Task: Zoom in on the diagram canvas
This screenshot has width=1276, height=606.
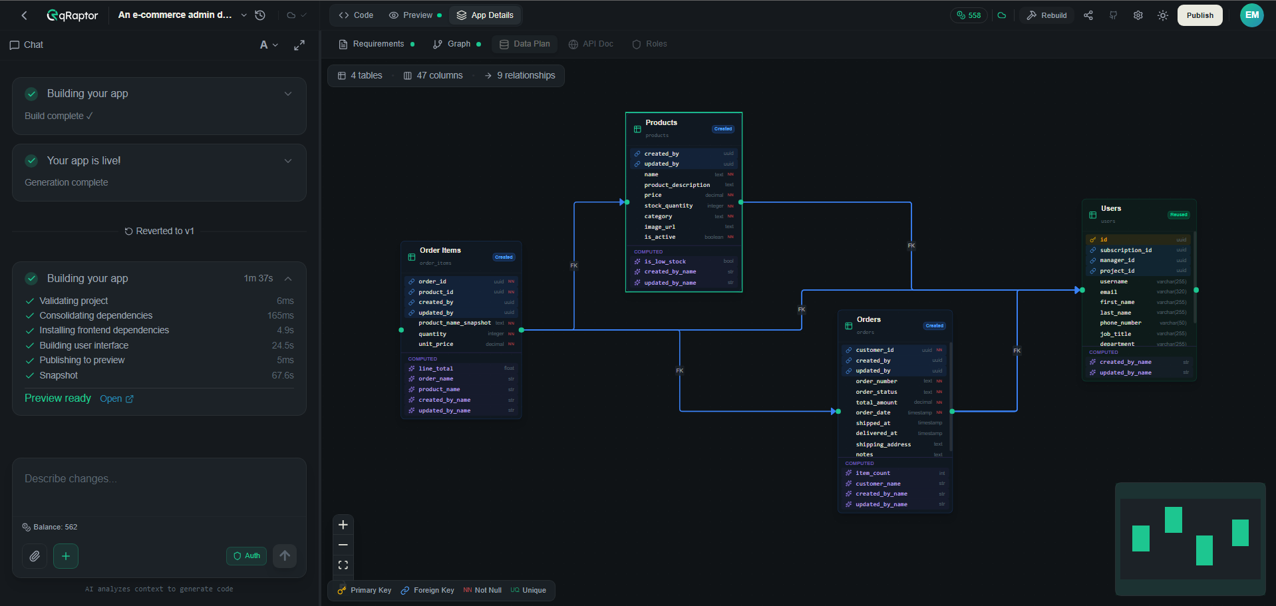Action: point(343,525)
